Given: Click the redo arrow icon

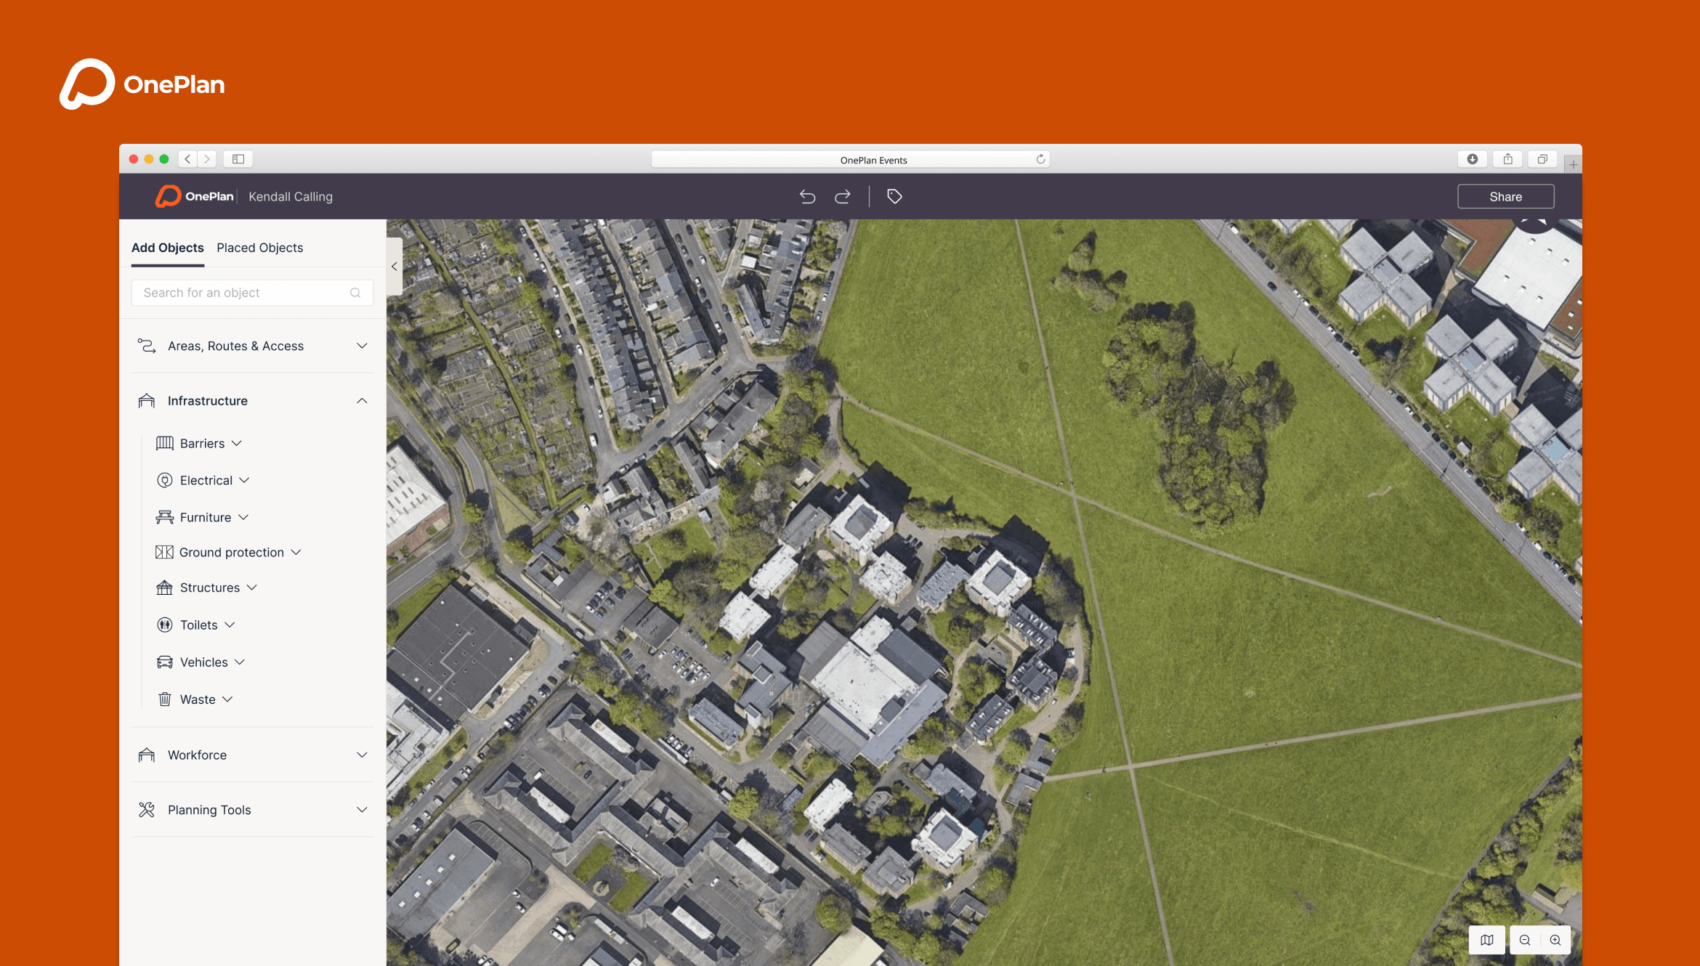Looking at the screenshot, I should [x=843, y=197].
